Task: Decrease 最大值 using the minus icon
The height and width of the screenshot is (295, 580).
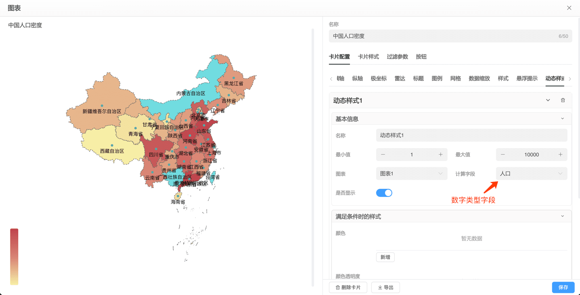Action: tap(502, 154)
